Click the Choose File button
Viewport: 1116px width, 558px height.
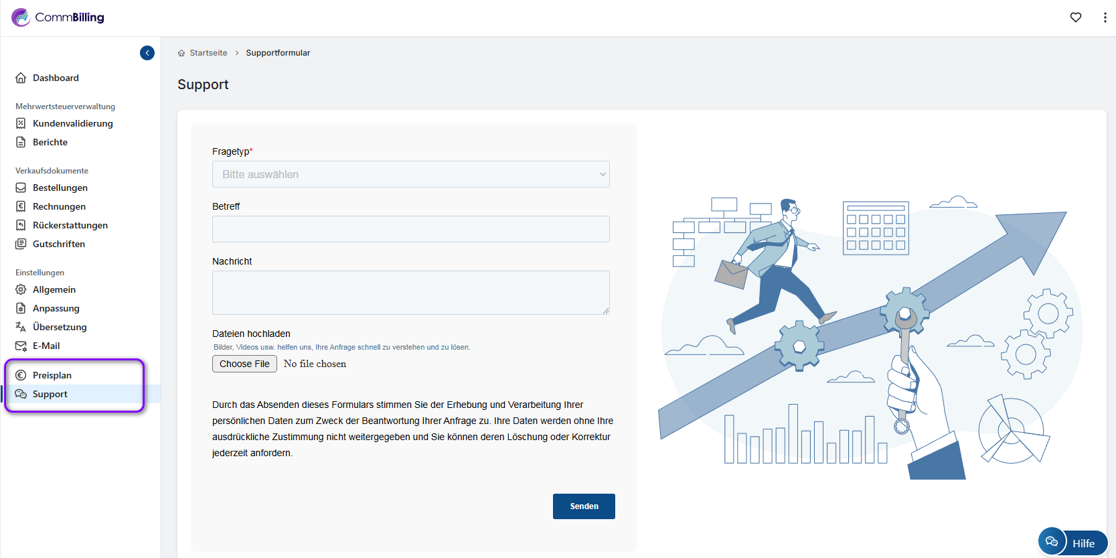244,364
